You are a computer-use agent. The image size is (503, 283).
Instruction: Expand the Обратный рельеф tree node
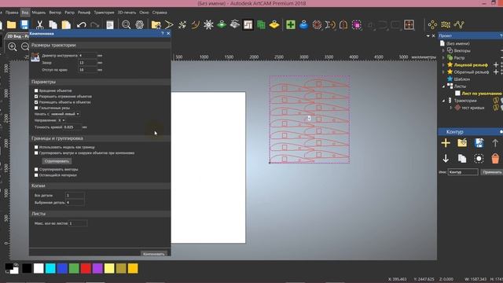click(443, 72)
